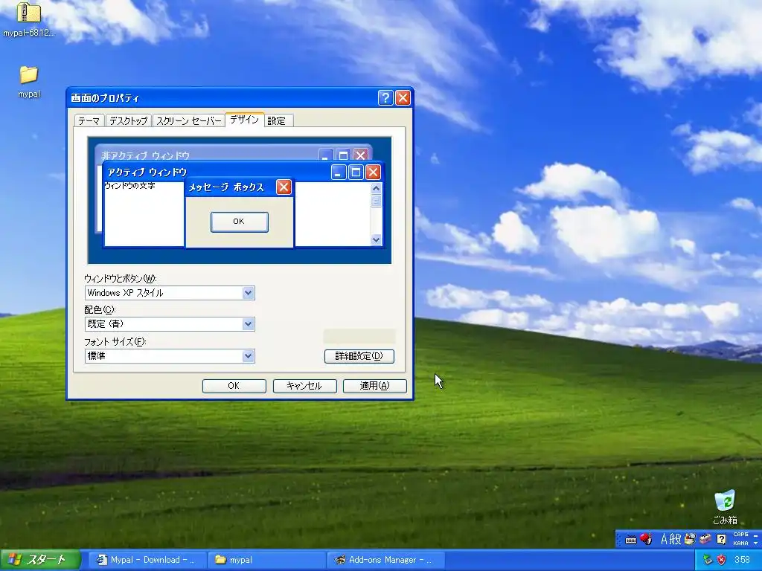Select the ごみ箱 recycle bin icon

pos(725,507)
